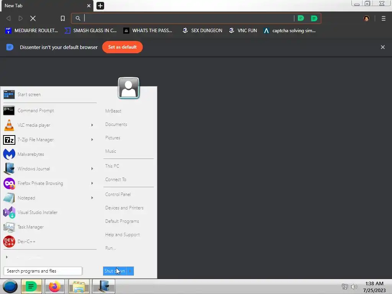This screenshot has height=294, width=392.
Task: Open the Dissenter browser taskbar icon
Action: [31, 286]
